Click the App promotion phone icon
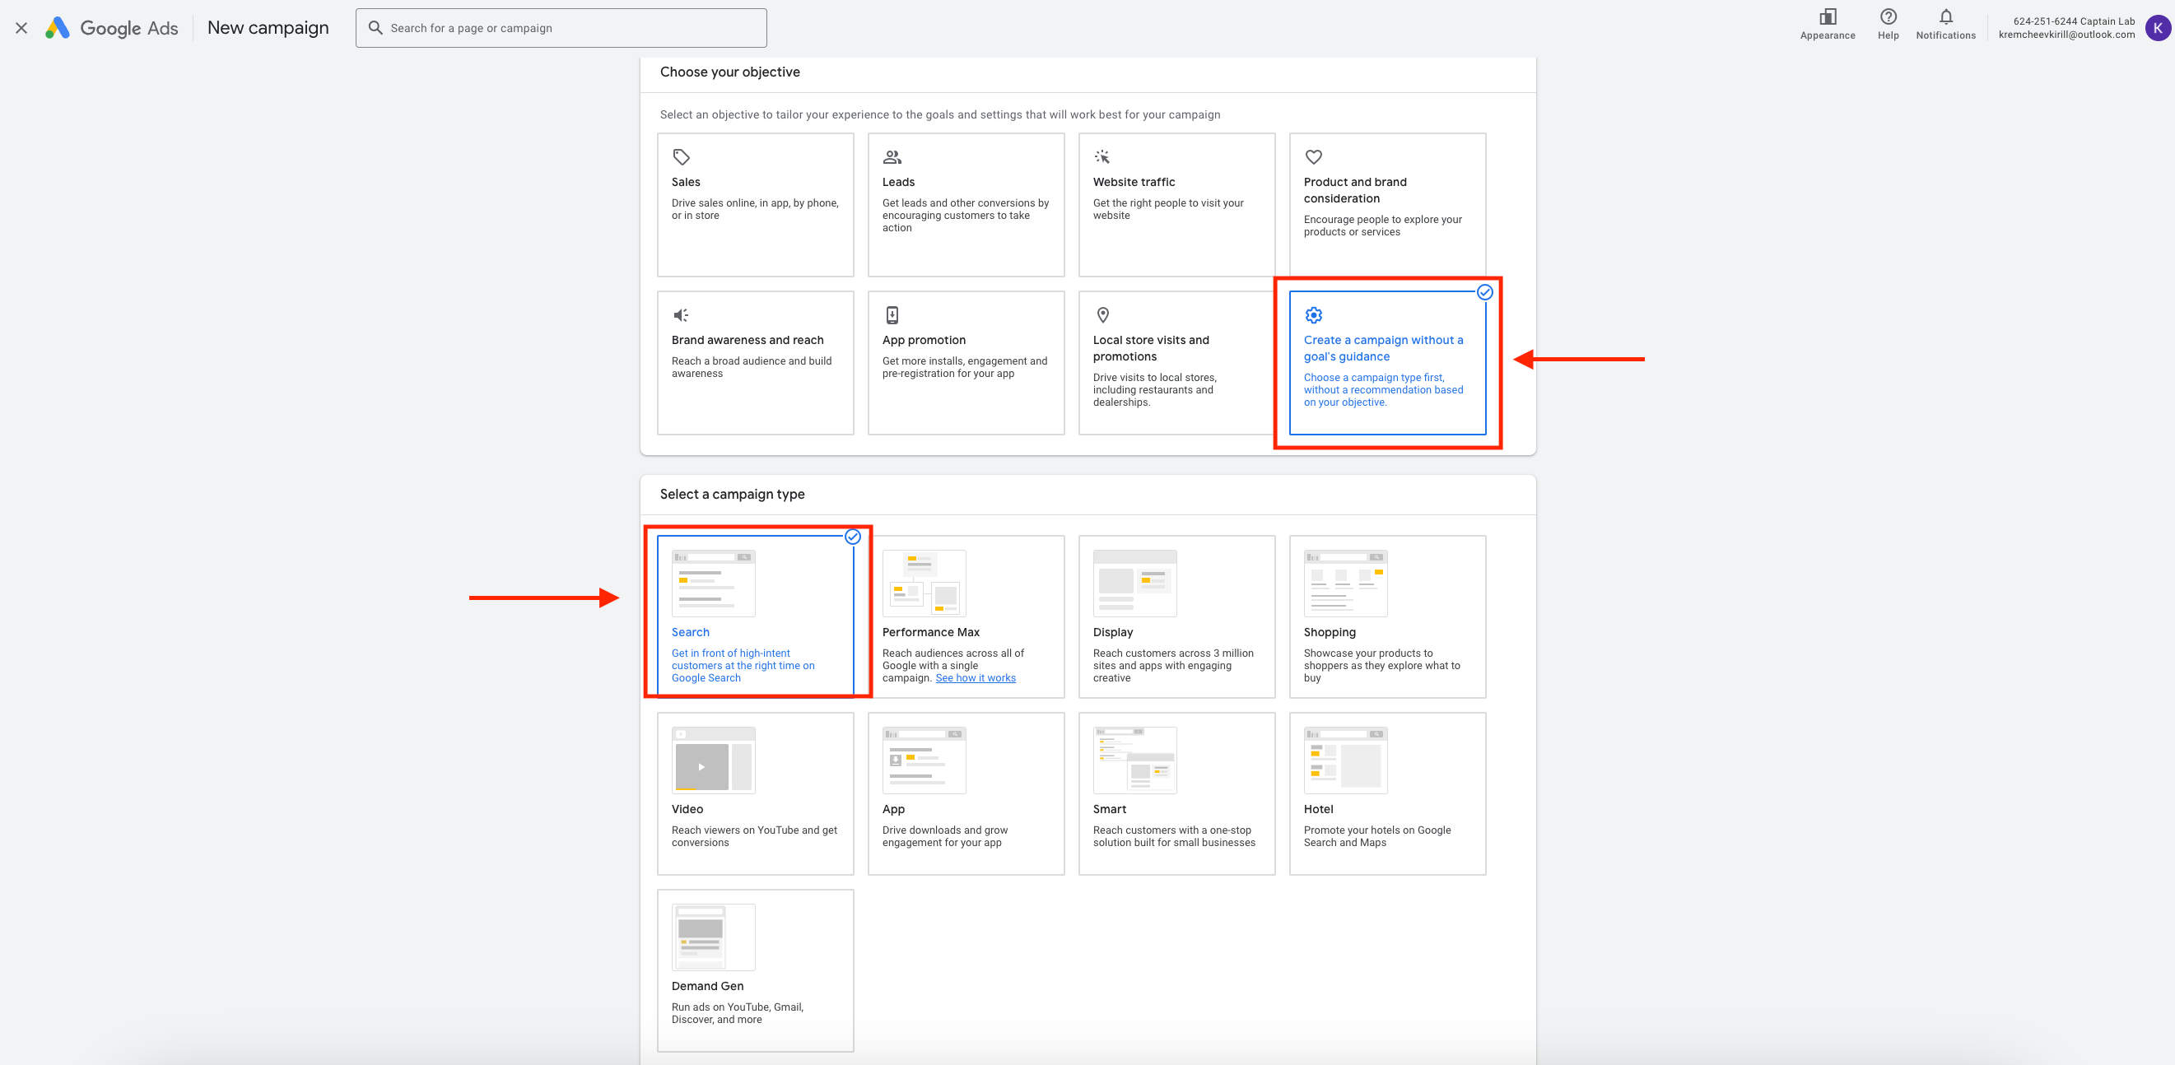2175x1065 pixels. click(x=892, y=314)
